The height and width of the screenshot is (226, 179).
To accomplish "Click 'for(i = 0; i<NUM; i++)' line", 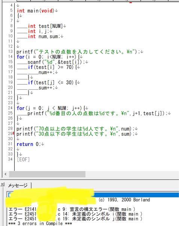I will 48,57.
